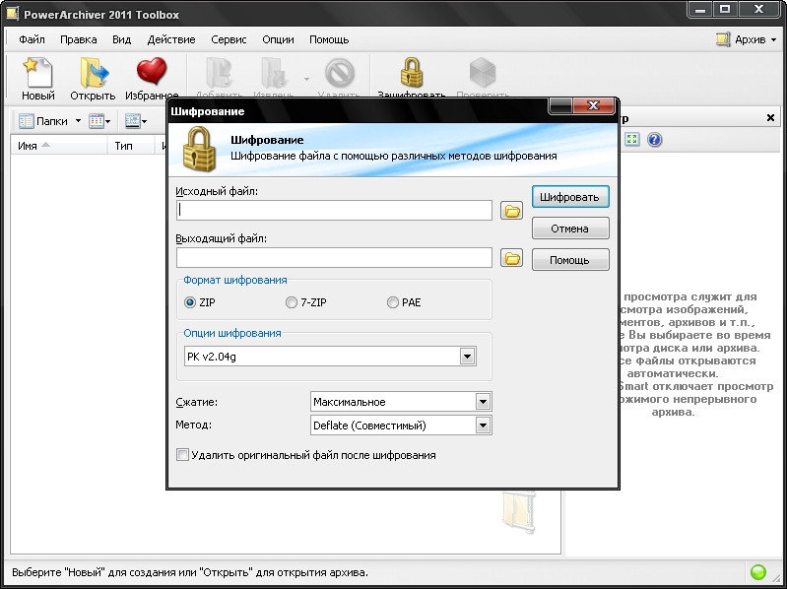Browse for output file folder icon
Image resolution: width=787 pixels, height=589 pixels.
click(x=511, y=258)
